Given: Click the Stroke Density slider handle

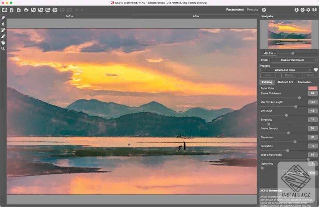Looking at the screenshot, I should 288,133.
